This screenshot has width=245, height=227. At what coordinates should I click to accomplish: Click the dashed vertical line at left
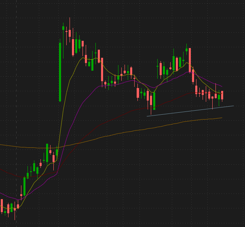(16, 113)
